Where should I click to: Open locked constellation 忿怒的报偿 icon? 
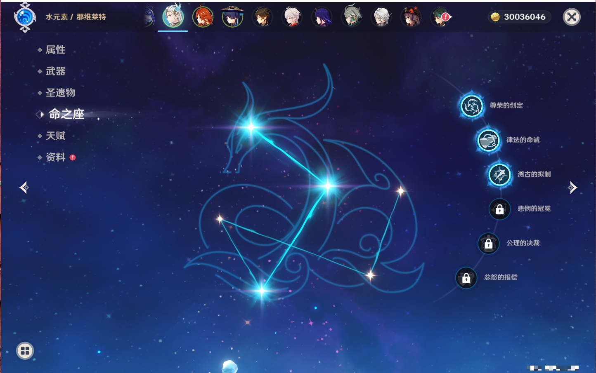[466, 278]
